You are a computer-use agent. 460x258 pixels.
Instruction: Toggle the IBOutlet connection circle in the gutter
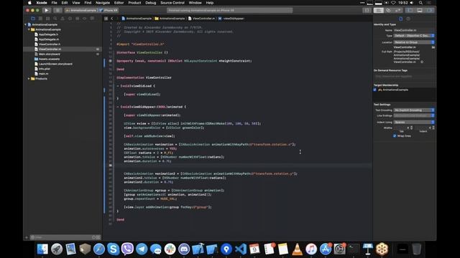[x=110, y=61]
